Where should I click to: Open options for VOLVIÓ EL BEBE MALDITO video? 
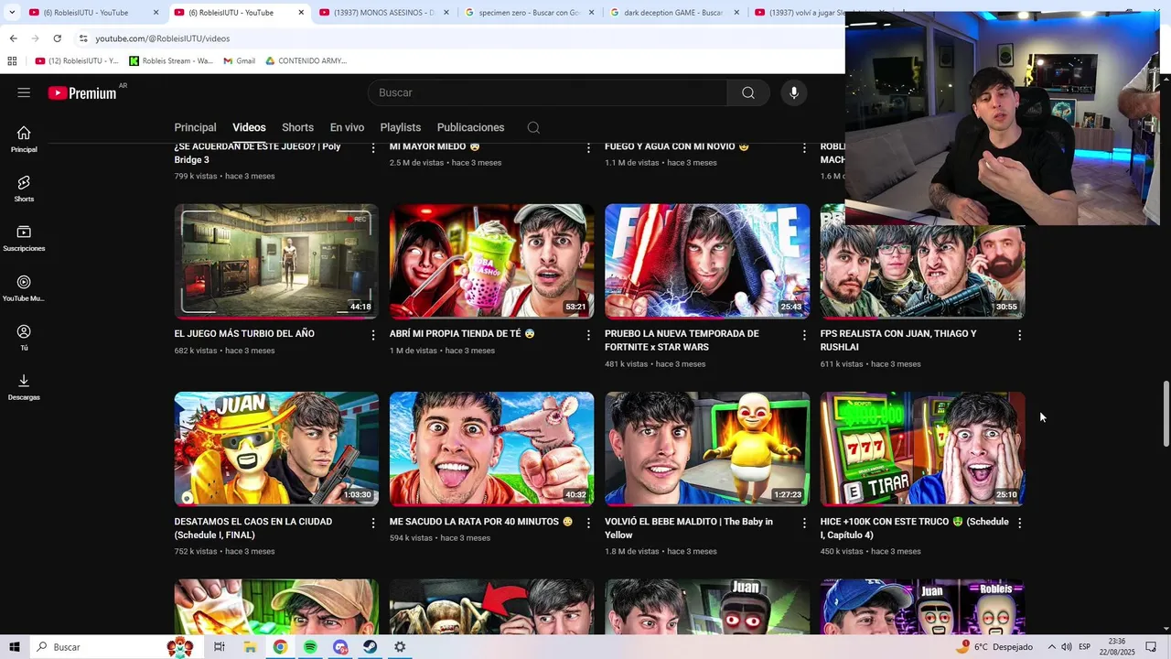coord(804,523)
